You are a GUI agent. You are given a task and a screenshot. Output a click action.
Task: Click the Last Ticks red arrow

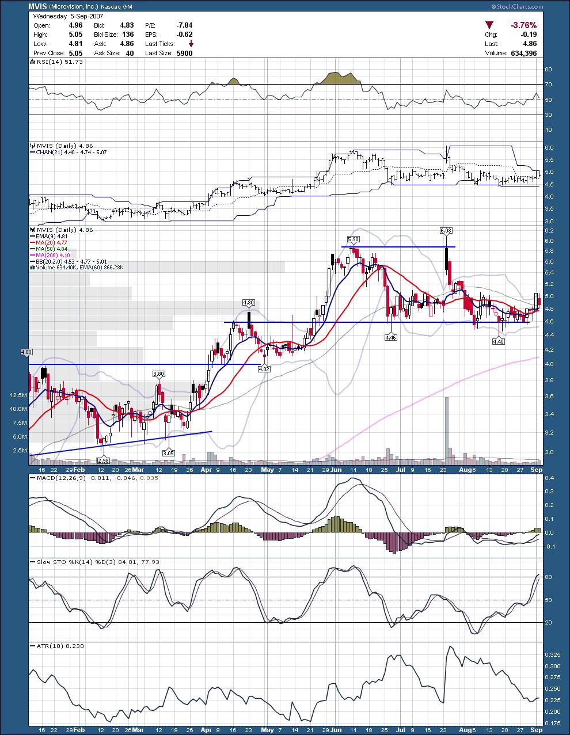click(x=191, y=44)
